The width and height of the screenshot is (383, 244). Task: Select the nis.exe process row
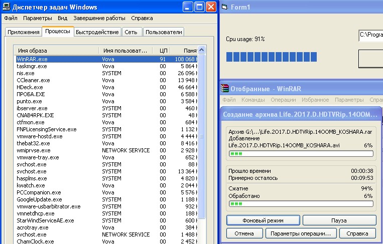(x=106, y=73)
